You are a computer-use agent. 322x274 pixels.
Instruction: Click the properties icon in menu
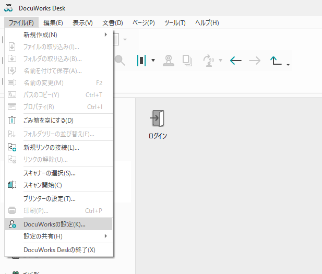(12, 106)
